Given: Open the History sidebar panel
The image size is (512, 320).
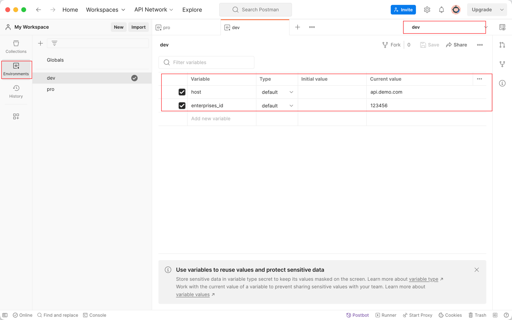Looking at the screenshot, I should pyautogui.click(x=16, y=92).
